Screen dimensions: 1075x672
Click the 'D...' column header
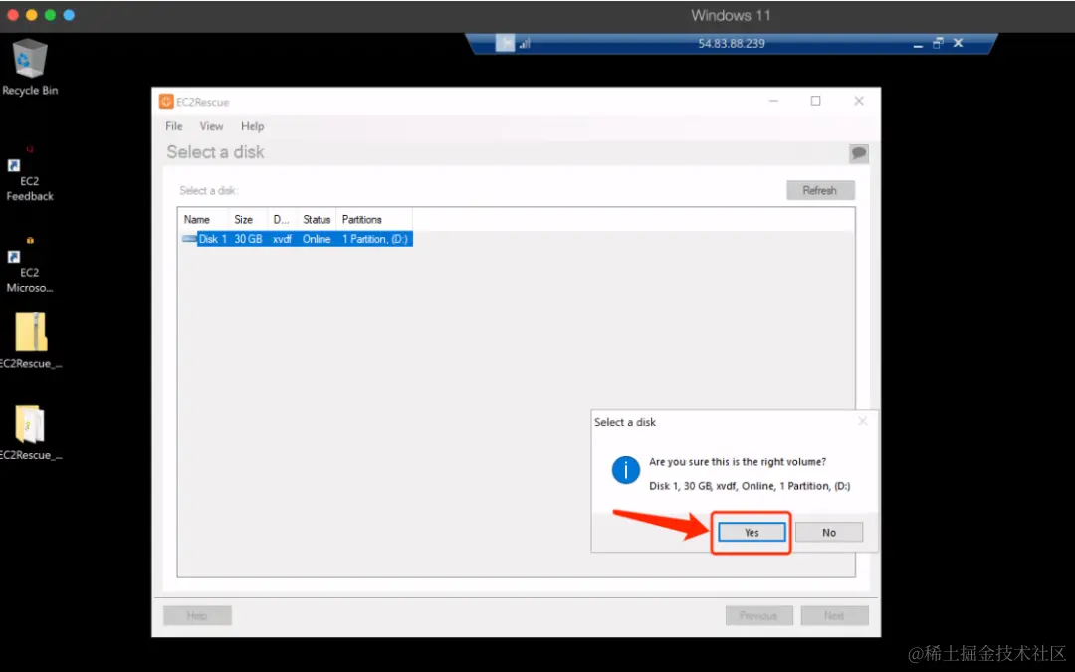(282, 219)
